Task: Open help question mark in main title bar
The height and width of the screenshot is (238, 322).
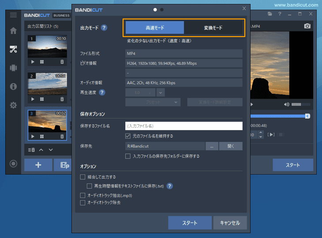Action: tap(280, 14)
